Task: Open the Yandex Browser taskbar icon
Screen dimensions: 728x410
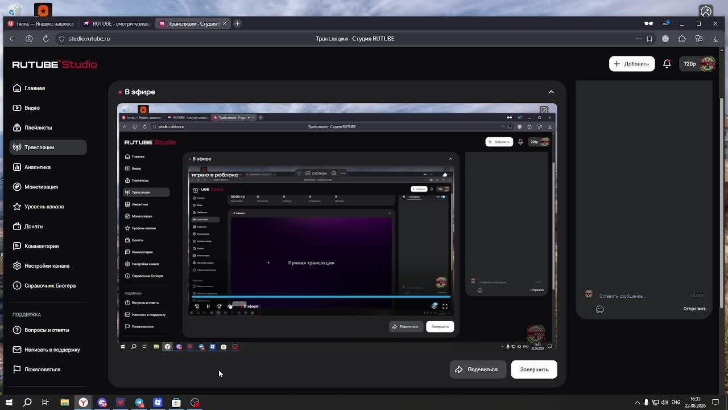Action: click(83, 403)
